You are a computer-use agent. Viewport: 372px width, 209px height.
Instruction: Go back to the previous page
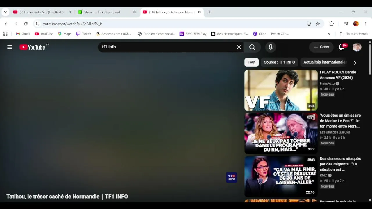pos(6,24)
